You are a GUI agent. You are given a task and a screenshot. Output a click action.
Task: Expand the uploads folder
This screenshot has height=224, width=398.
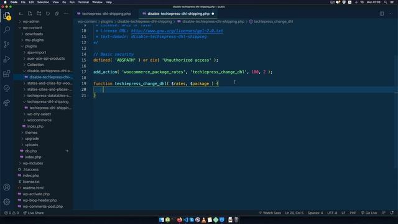click(x=32, y=145)
